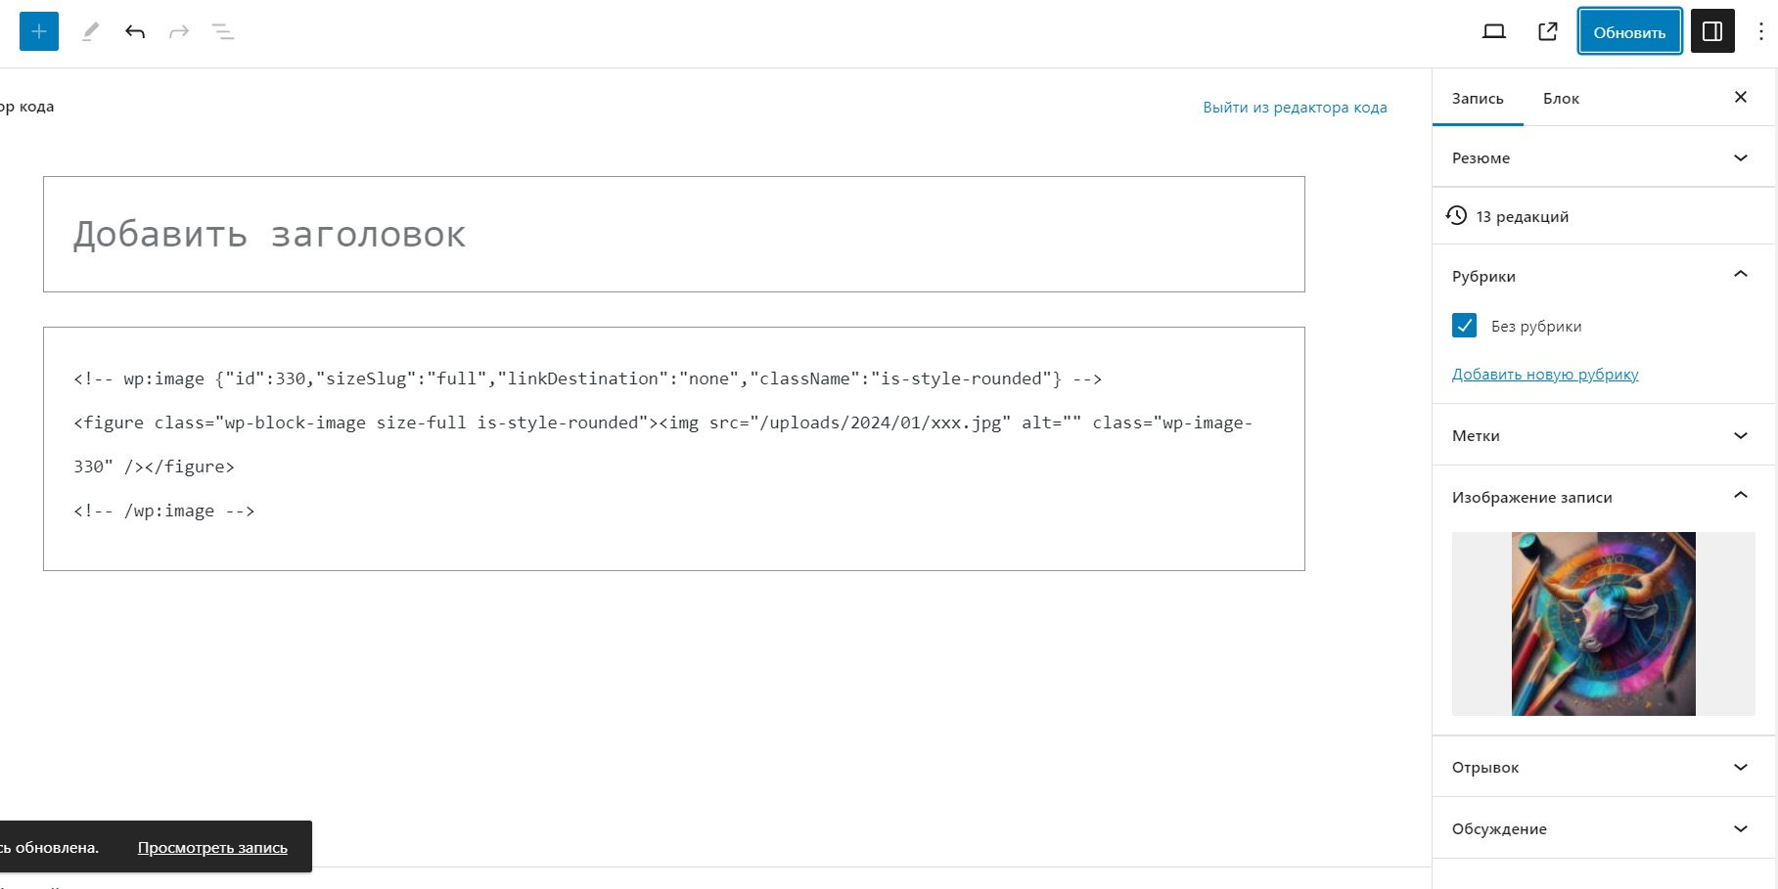Open the device preview laptop icon

(x=1493, y=31)
